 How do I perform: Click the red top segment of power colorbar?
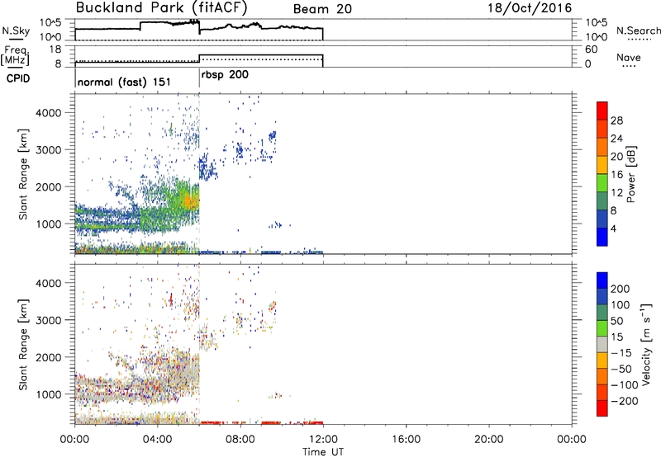[x=602, y=111]
